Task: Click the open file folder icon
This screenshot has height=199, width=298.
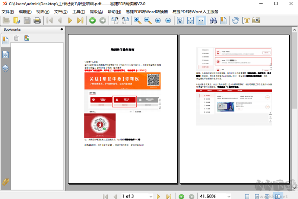Action: (x=6, y=21)
